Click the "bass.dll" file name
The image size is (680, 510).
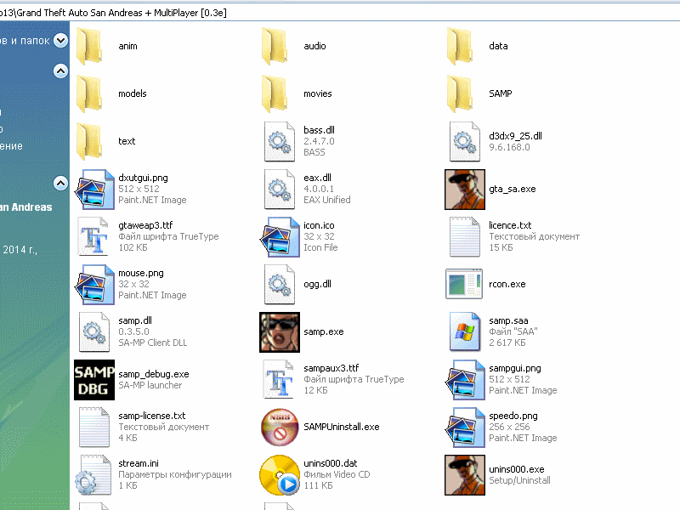pyautogui.click(x=320, y=130)
